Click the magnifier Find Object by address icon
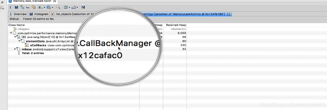 pos(58,7)
